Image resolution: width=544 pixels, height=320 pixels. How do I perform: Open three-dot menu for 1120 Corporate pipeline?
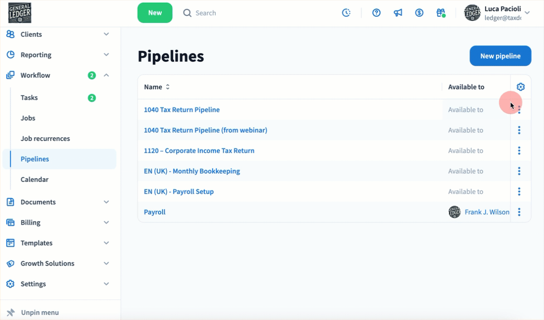pyautogui.click(x=519, y=151)
